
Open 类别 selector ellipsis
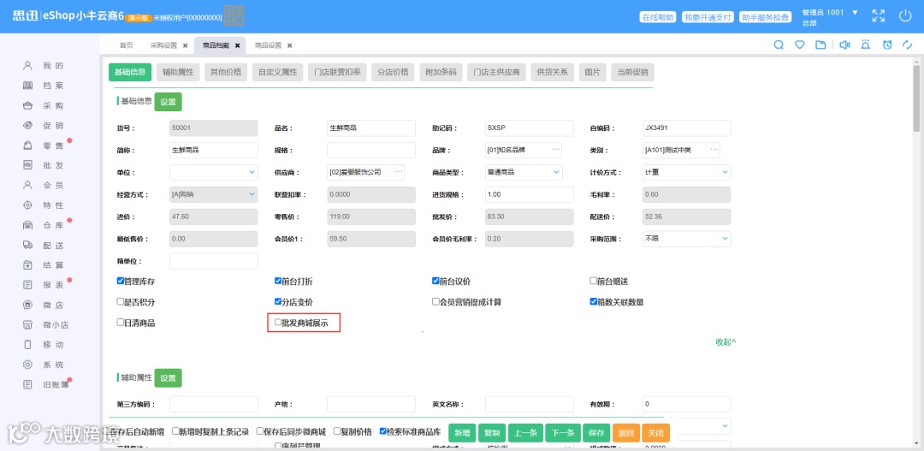[714, 150]
